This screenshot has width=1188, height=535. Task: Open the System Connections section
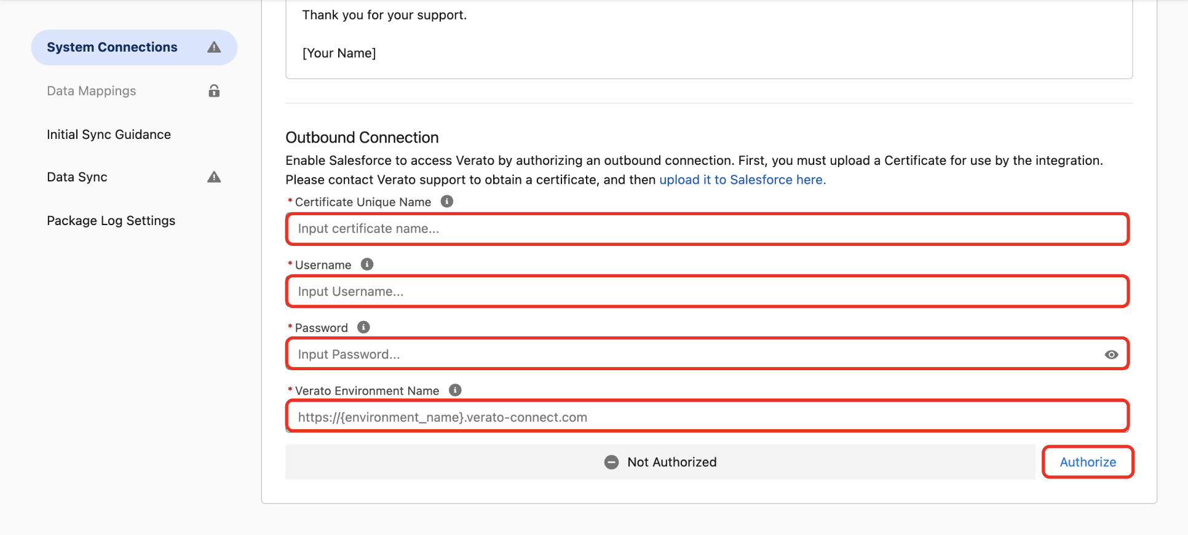pos(134,47)
